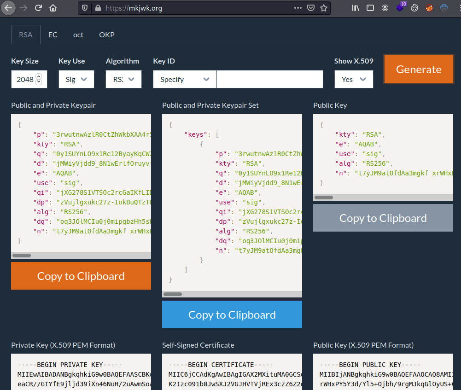Open the page actions three-dot menu
This screenshot has width=461, height=390.
[298, 8]
